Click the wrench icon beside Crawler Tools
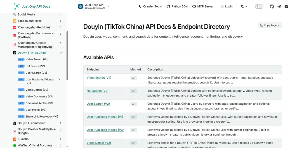 pos(140,6)
